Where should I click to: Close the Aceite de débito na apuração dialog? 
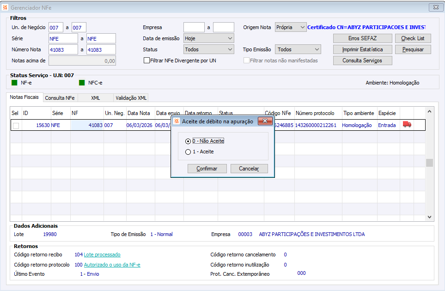tap(265, 121)
